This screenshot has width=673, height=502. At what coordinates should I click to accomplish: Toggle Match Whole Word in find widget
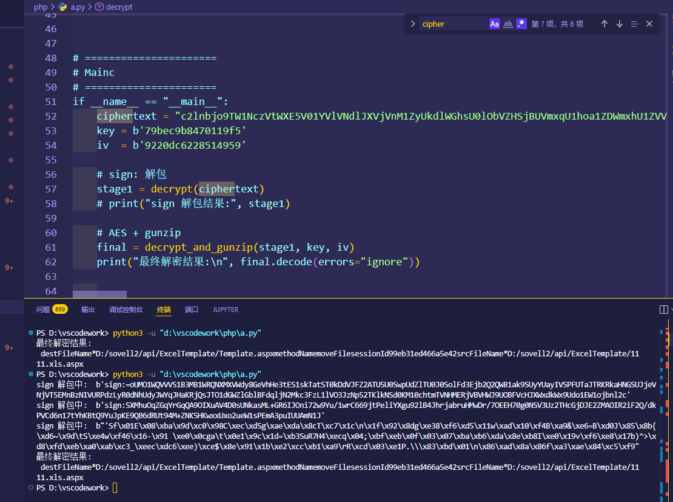(508, 24)
